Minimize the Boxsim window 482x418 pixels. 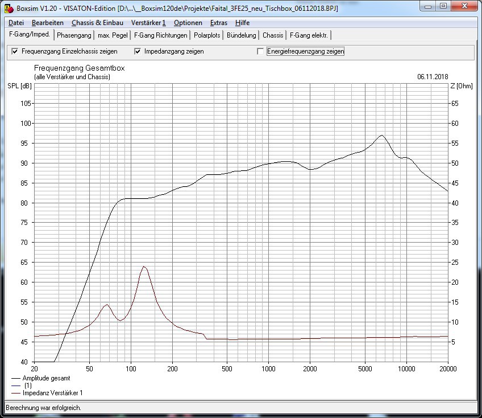427,7
